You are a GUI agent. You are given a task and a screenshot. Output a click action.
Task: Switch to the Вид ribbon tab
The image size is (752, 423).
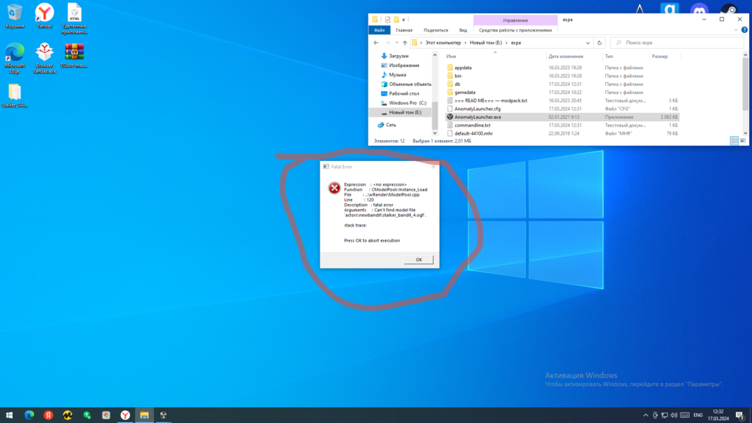pyautogui.click(x=463, y=30)
